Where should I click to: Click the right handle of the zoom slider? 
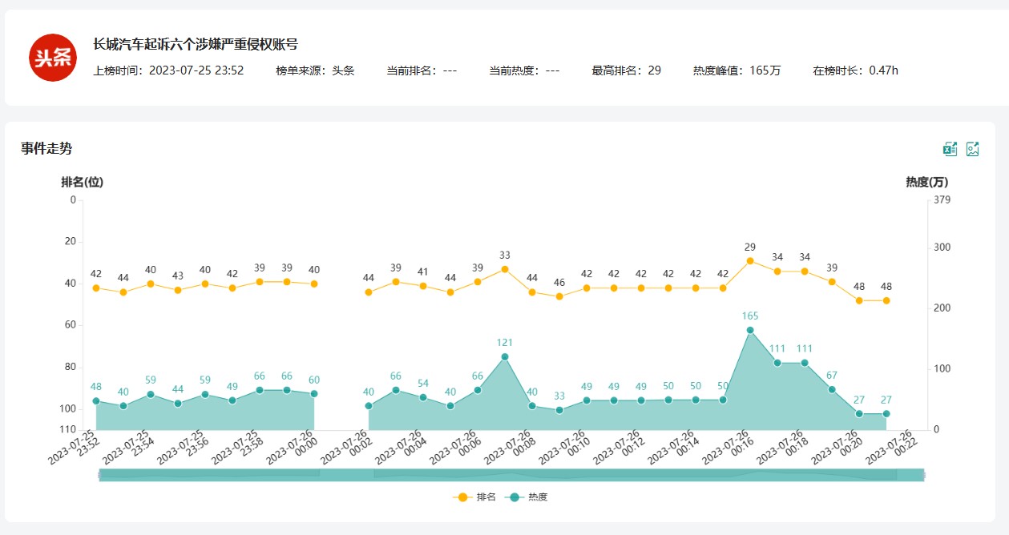click(924, 475)
